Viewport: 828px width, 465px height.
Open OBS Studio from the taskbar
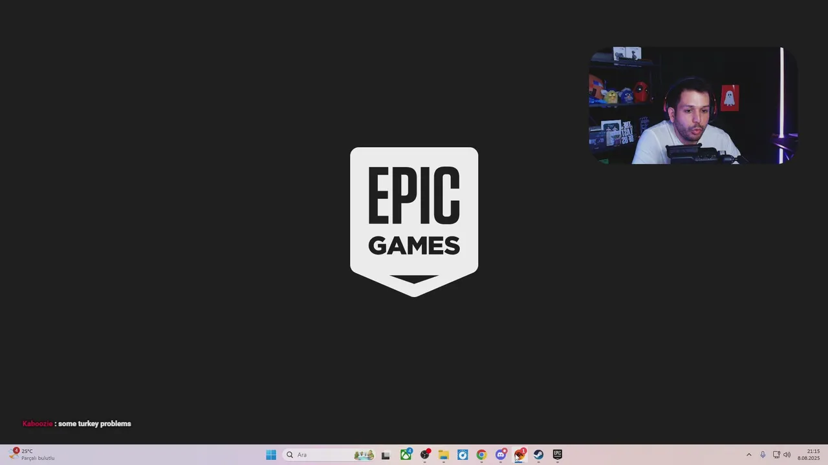[x=425, y=455]
